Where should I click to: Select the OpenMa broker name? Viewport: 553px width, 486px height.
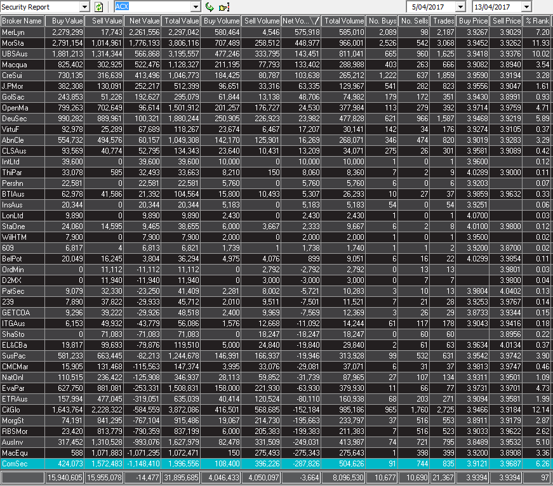15,108
